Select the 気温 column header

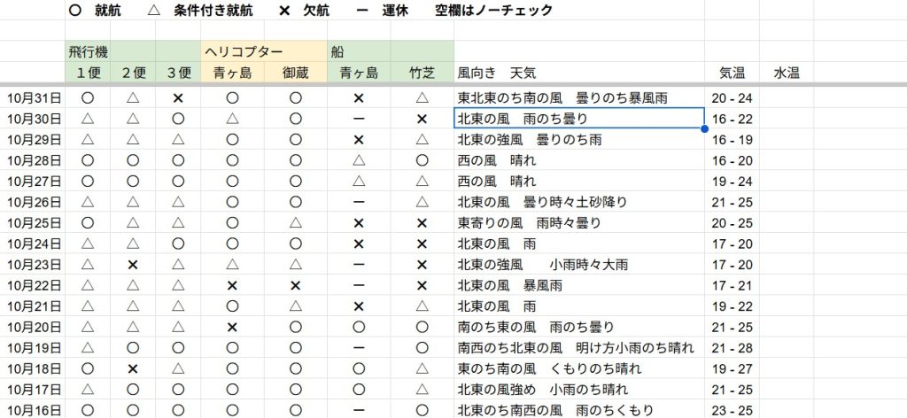pos(732,73)
